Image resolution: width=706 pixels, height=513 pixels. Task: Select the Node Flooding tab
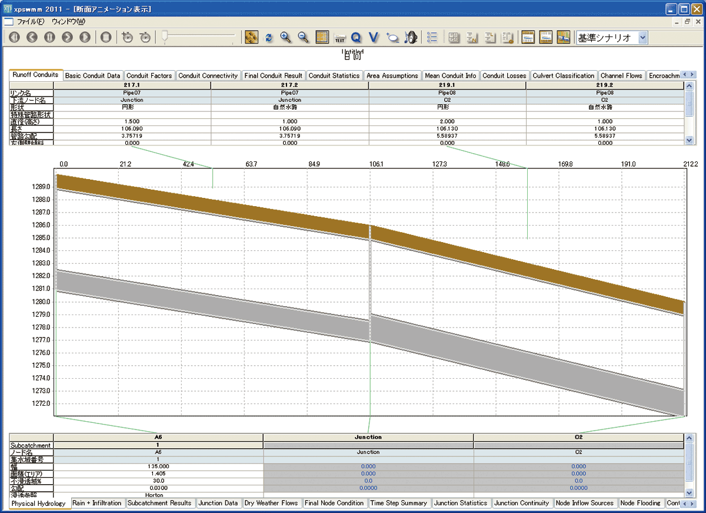(641, 503)
